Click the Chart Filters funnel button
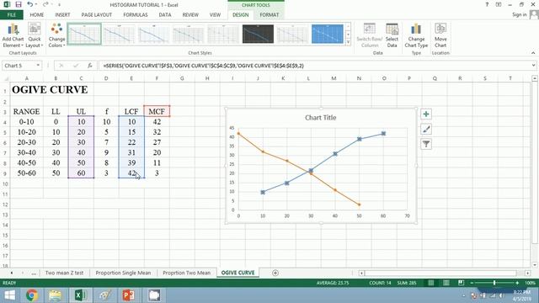The height and width of the screenshot is (303, 539). click(x=426, y=144)
